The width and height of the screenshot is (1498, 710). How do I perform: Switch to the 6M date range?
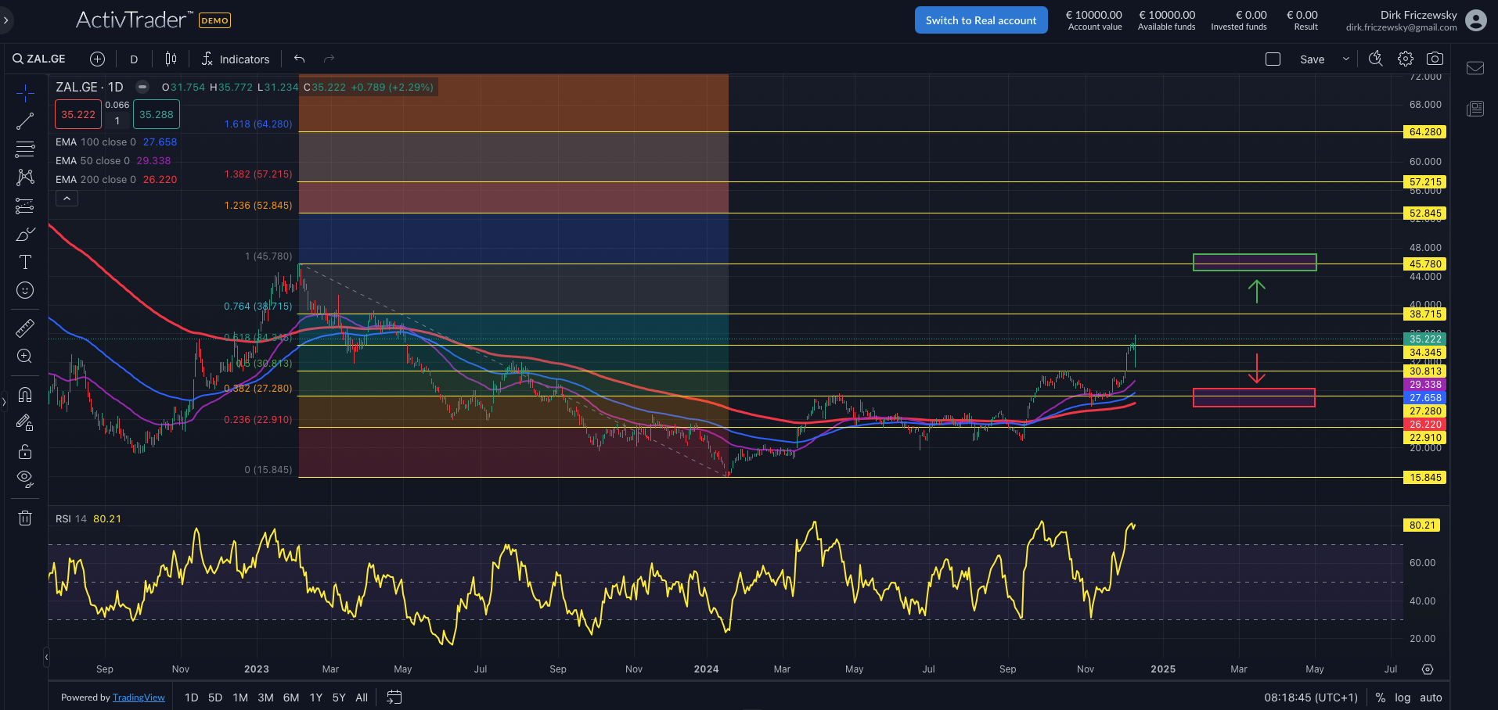(x=290, y=697)
